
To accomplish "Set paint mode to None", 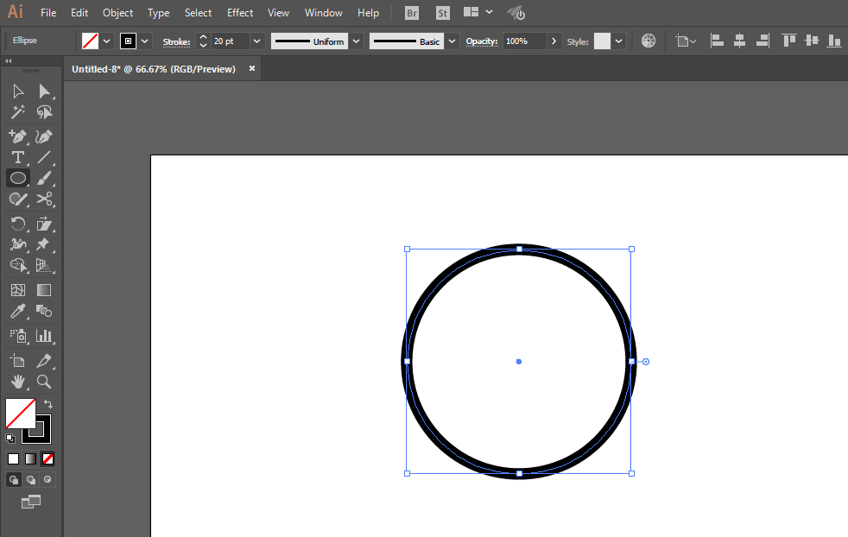I will [47, 458].
